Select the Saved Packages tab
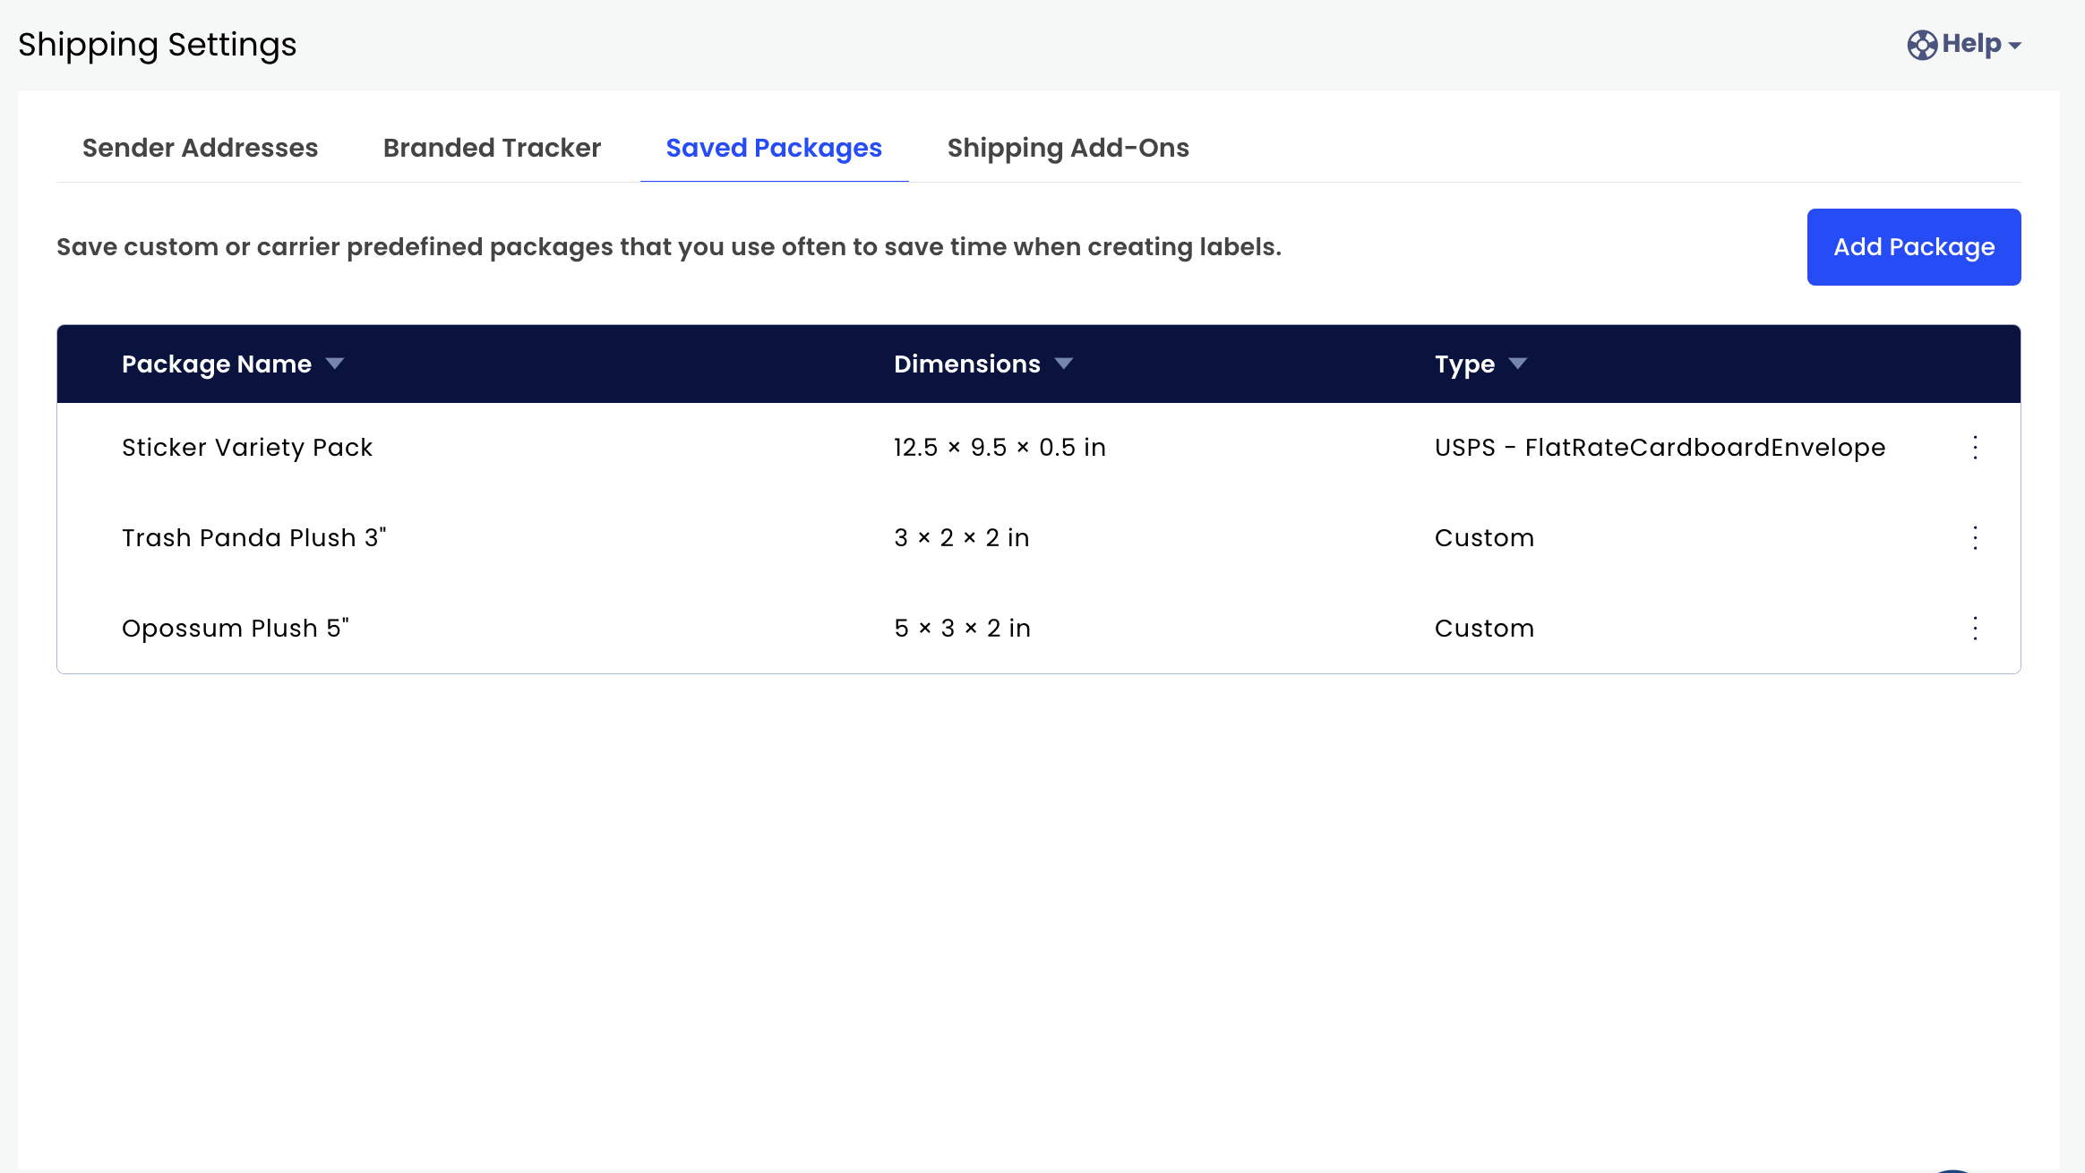The height and width of the screenshot is (1173, 2085). pyautogui.click(x=774, y=148)
